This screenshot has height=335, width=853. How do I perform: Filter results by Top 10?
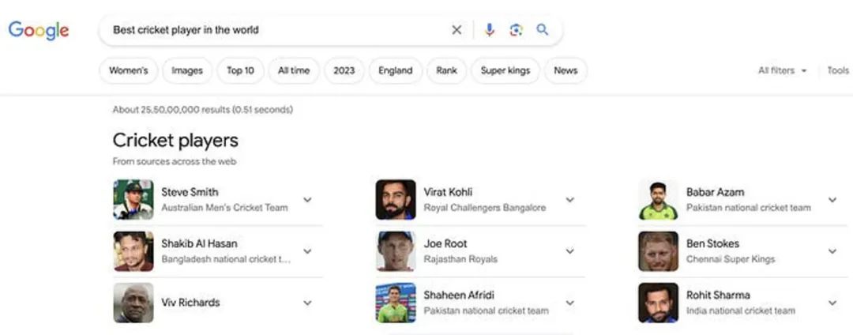pos(240,70)
